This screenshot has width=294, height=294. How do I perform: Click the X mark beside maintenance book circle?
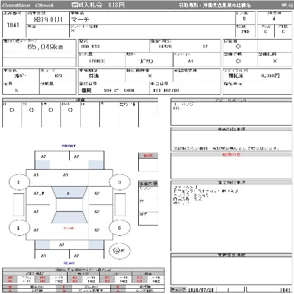click(x=275, y=61)
